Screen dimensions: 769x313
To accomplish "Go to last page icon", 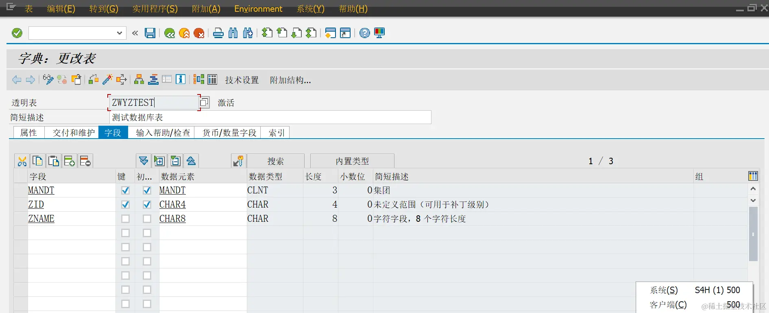I will 311,33.
